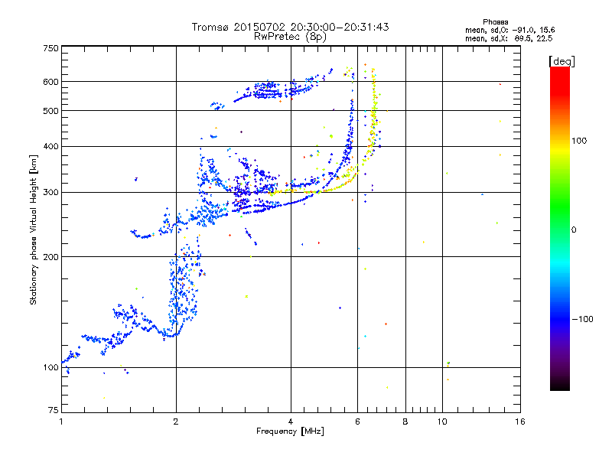
Task: Click the x-axis tick label '16'
Action: (x=520, y=422)
